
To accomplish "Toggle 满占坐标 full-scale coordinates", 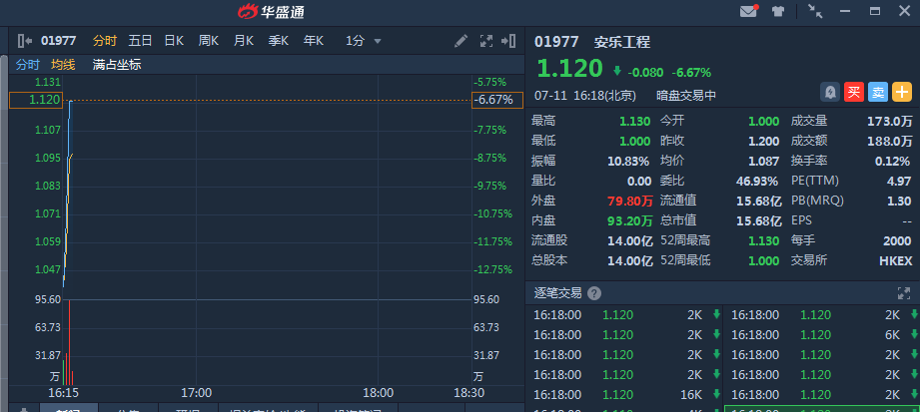I will [x=117, y=65].
